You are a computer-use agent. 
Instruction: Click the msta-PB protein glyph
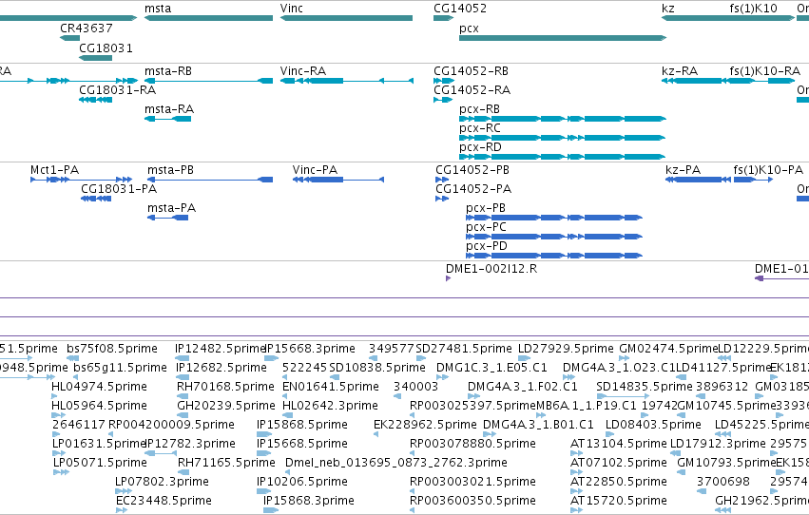pos(210,180)
